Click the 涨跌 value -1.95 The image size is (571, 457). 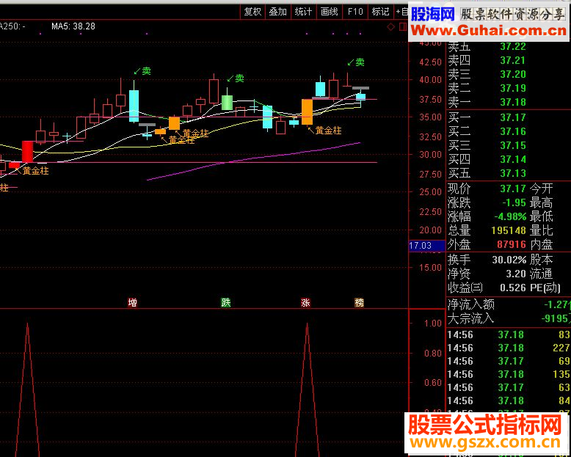pyautogui.click(x=514, y=202)
